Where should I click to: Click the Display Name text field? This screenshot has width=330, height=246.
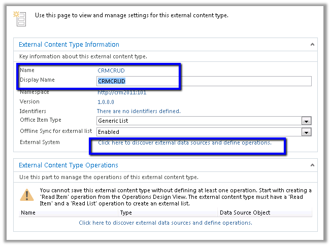tap(204, 81)
